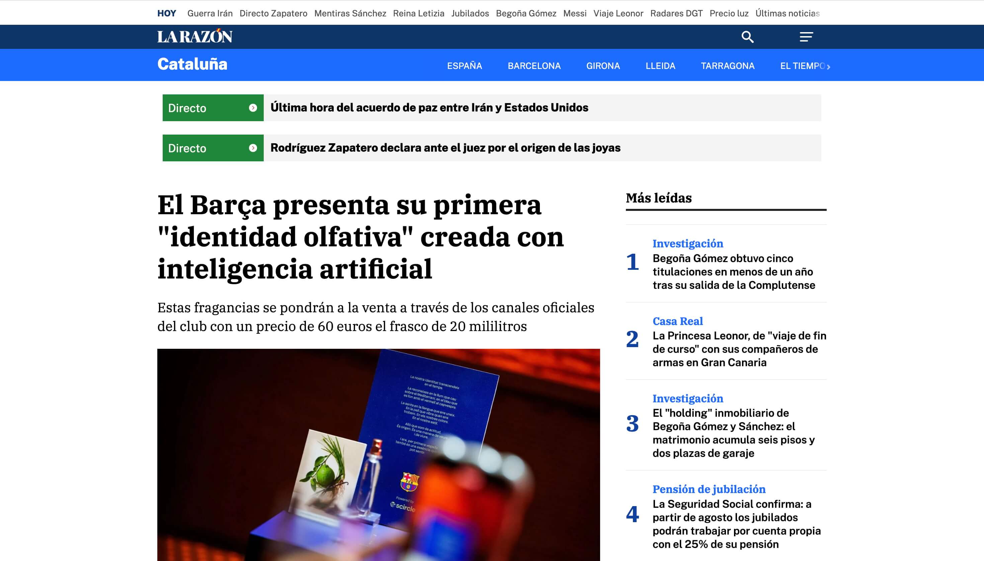This screenshot has height=561, width=984.
Task: Expand section nav with right chevron
Action: pos(828,67)
